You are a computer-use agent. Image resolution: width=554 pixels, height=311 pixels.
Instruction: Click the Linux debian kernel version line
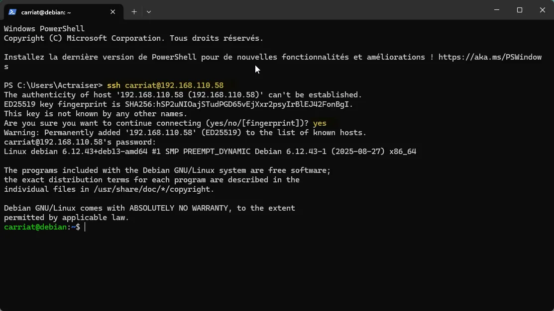[210, 152]
